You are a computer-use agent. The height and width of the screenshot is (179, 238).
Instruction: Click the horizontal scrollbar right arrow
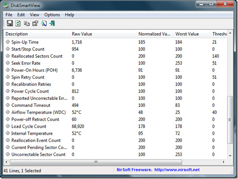pos(223,162)
